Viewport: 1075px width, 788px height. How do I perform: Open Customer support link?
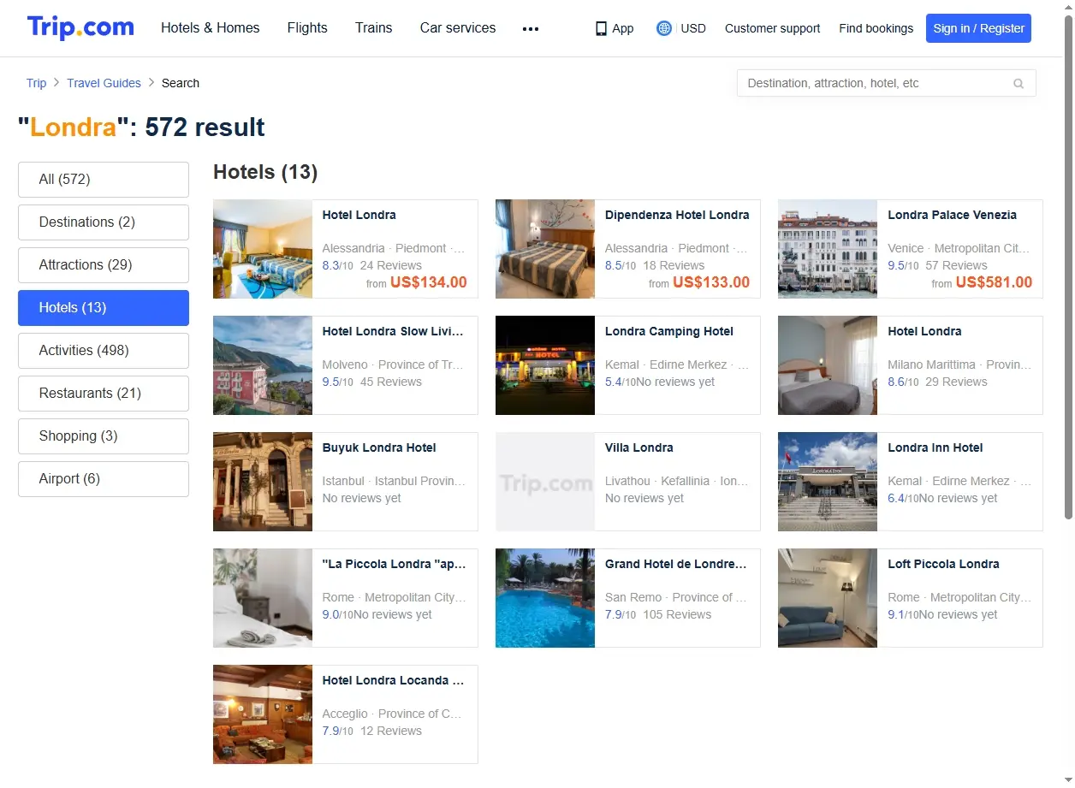[x=772, y=28]
